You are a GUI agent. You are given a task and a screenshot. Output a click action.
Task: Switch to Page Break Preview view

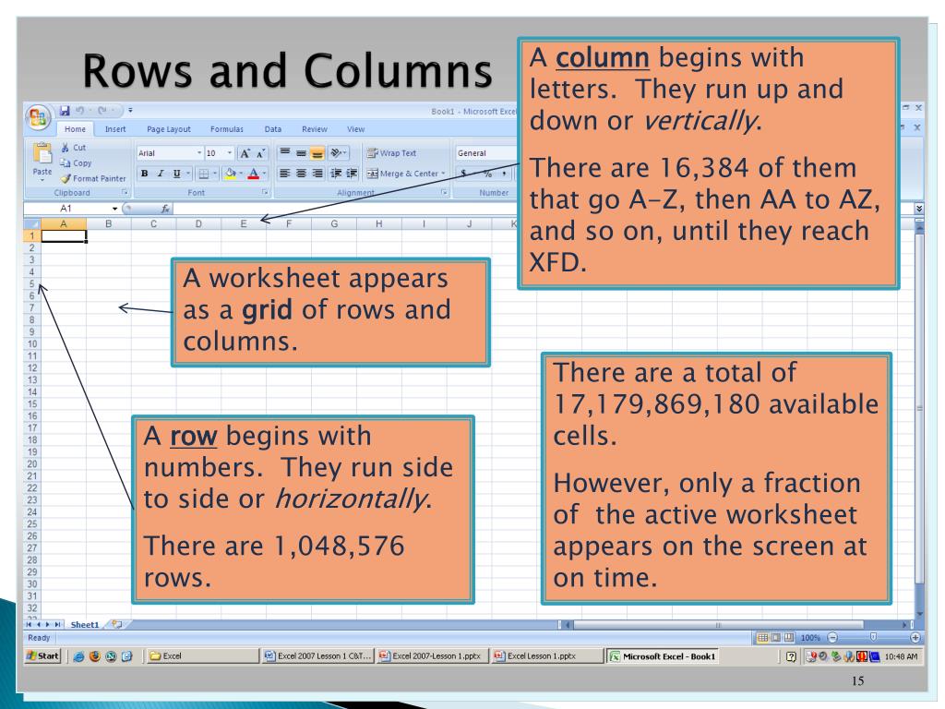pos(789,637)
